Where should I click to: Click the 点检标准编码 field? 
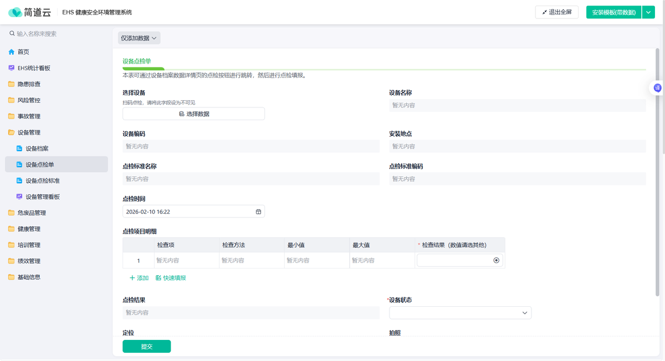[x=518, y=179]
